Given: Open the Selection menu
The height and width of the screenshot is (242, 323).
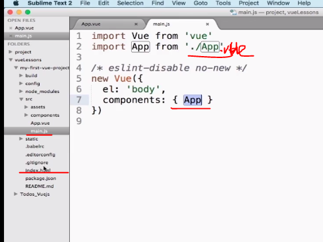Looking at the screenshot, I should 130,3.
